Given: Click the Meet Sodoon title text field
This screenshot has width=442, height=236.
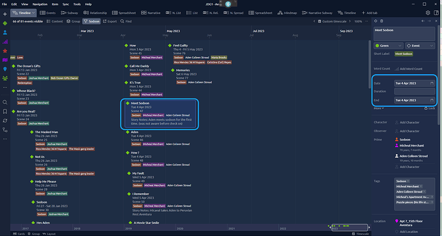Looking at the screenshot, I should (404, 34).
